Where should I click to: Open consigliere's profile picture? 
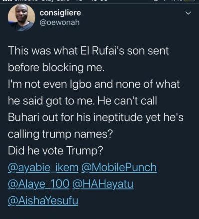(x=21, y=17)
